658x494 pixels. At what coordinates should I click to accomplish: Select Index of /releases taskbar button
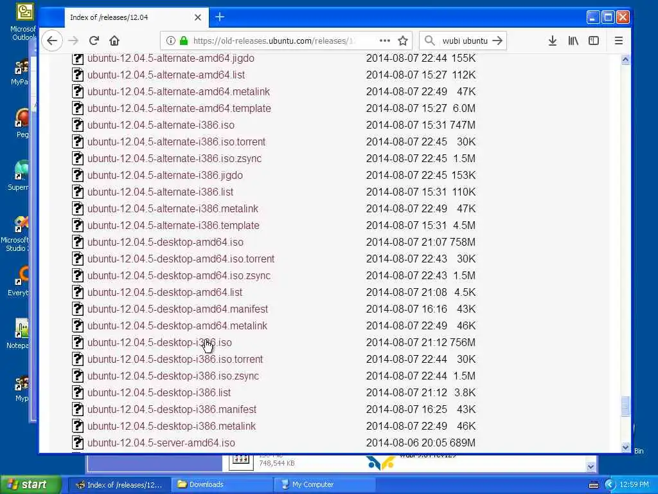pos(119,485)
